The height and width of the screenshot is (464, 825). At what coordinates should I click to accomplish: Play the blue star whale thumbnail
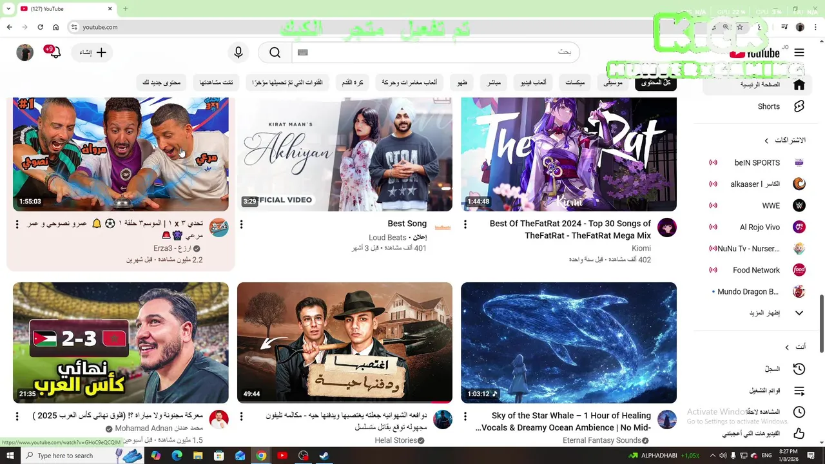coord(568,343)
